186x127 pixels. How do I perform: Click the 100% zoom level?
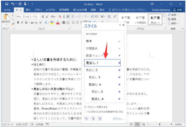178,124
